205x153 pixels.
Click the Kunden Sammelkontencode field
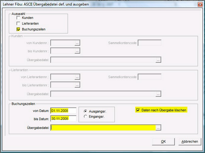(x=150, y=43)
